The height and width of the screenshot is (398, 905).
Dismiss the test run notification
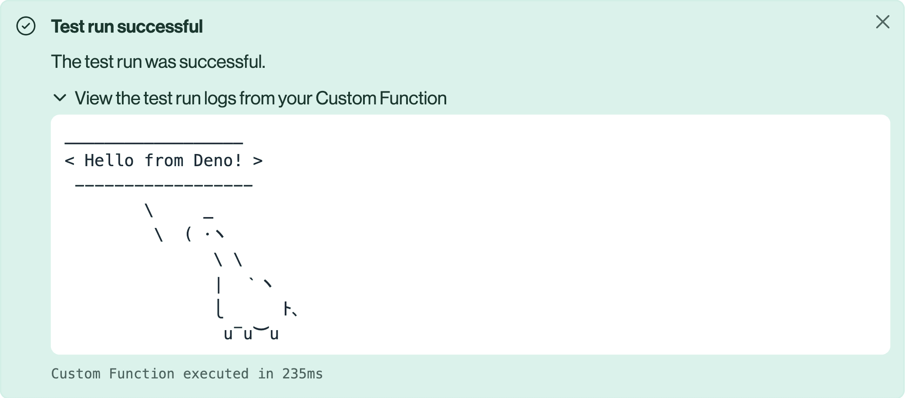tap(882, 23)
